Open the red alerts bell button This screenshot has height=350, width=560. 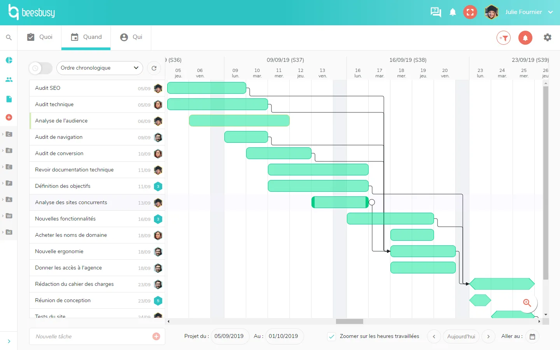(525, 38)
